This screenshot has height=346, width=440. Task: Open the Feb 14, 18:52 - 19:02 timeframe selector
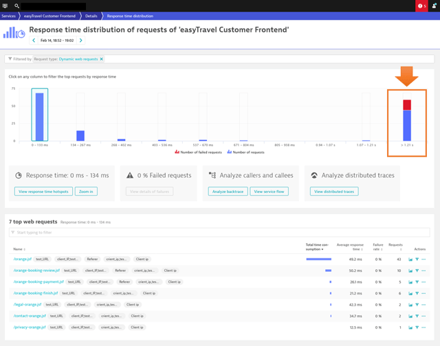coord(57,41)
